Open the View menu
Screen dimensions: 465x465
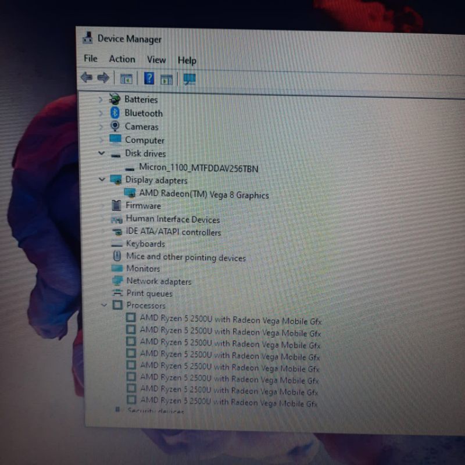click(x=156, y=60)
